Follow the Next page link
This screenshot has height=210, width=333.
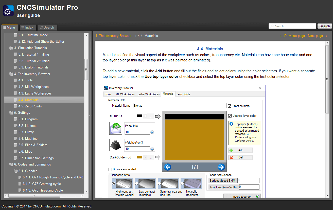318,36
